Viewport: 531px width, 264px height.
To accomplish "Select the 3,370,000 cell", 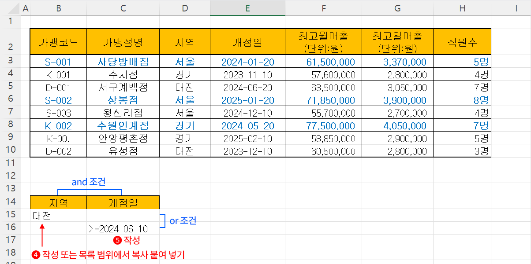I will (x=397, y=61).
